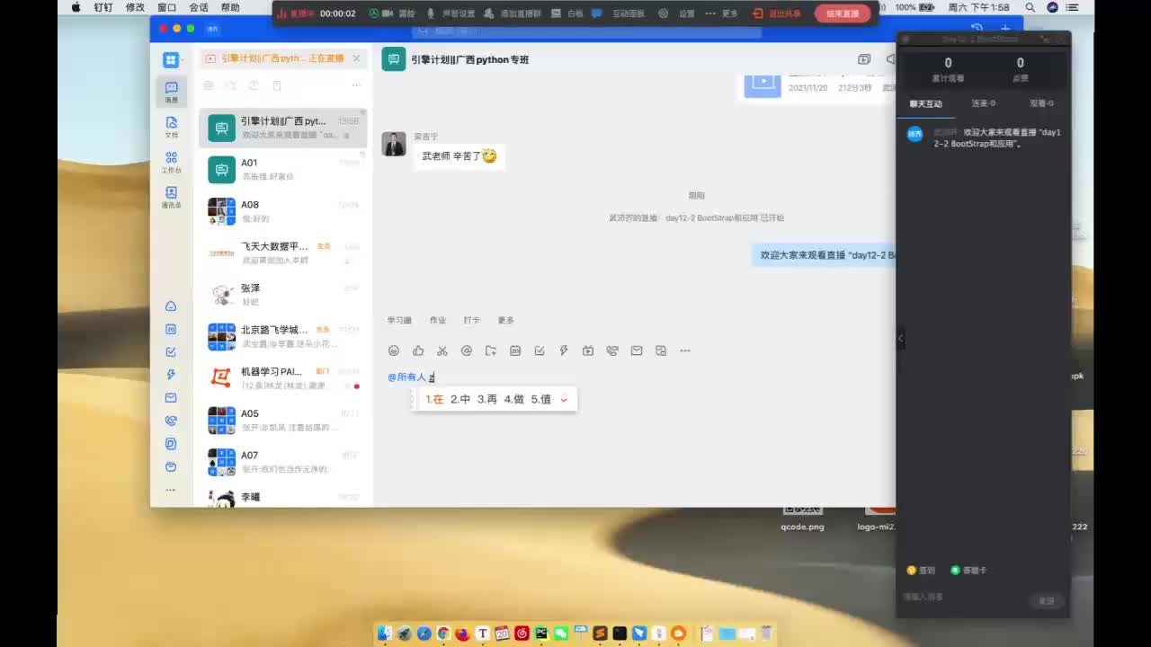Open 白板 whiteboard in live toolbar
Image resolution: width=1151 pixels, height=647 pixels.
point(568,13)
